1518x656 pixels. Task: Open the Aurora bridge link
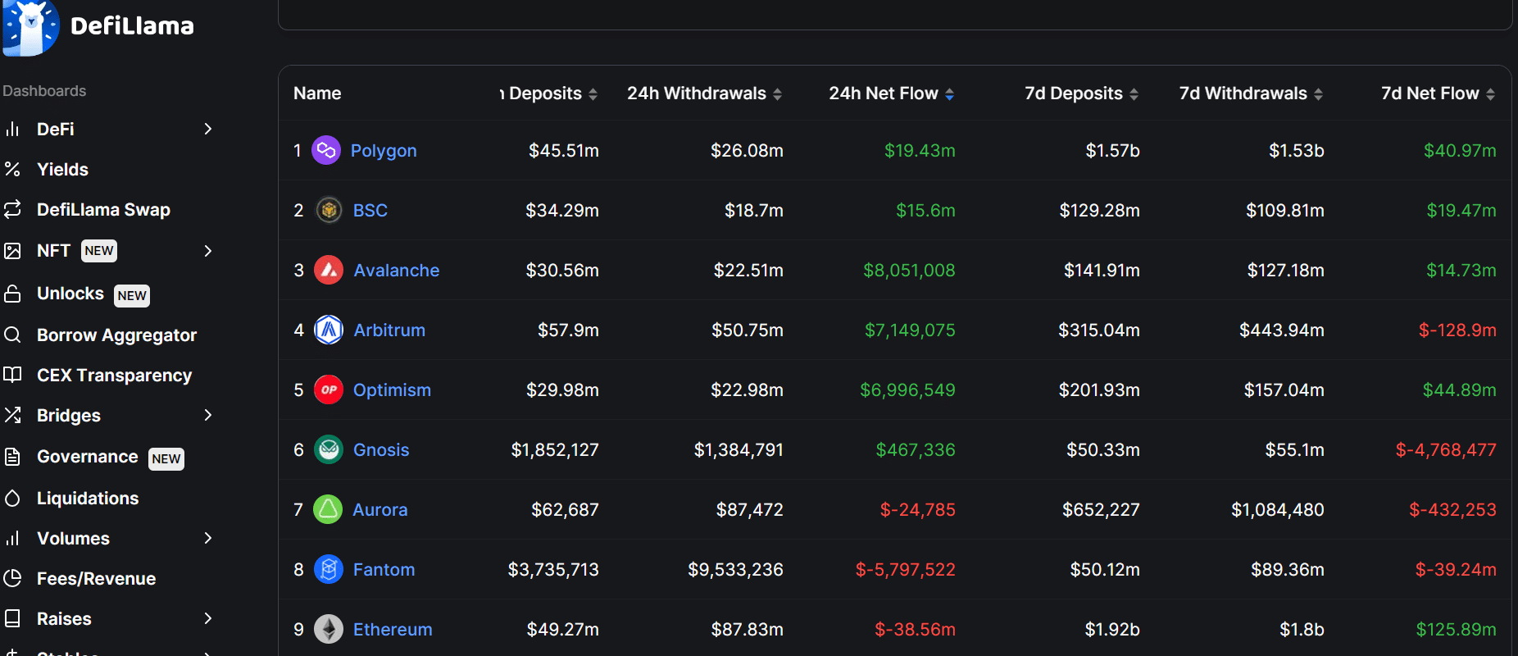point(380,509)
